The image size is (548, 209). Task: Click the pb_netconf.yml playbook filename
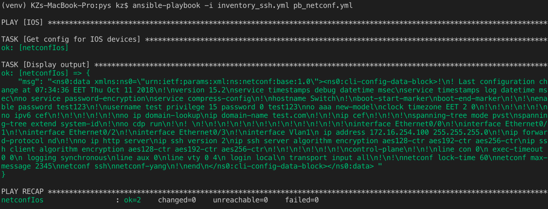(323, 6)
